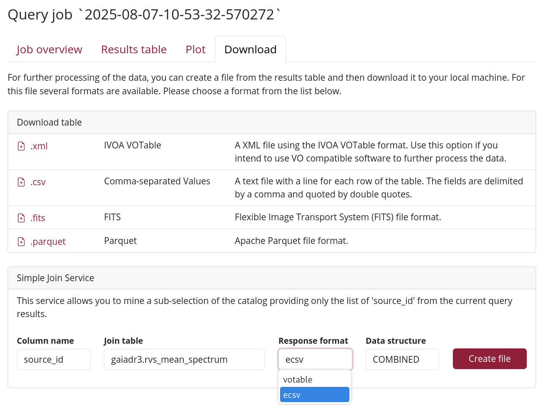Image resolution: width=542 pixels, height=408 pixels.
Task: Click the file icon beside .csv
Action: click(x=21, y=182)
